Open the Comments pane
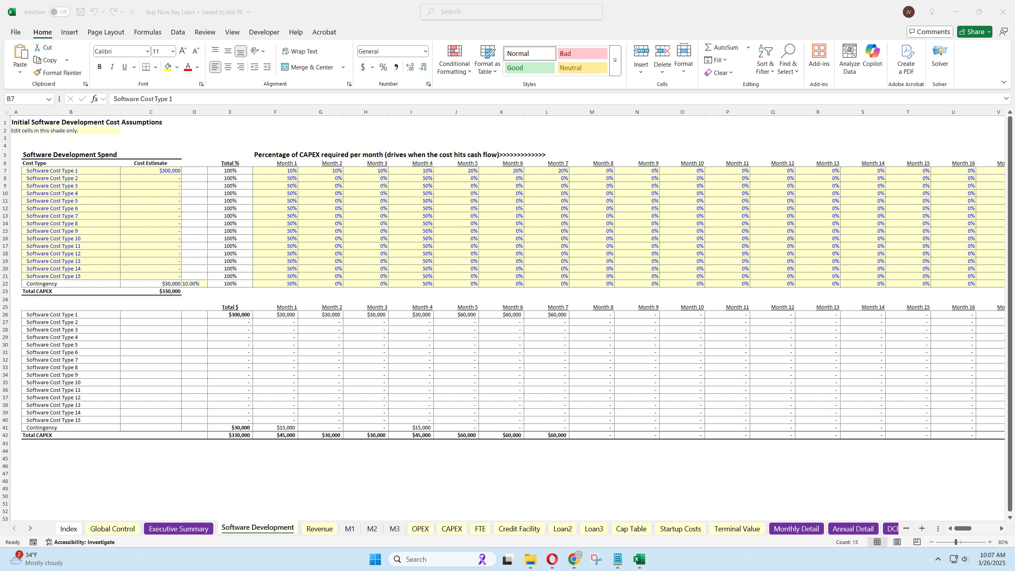 [x=929, y=31]
